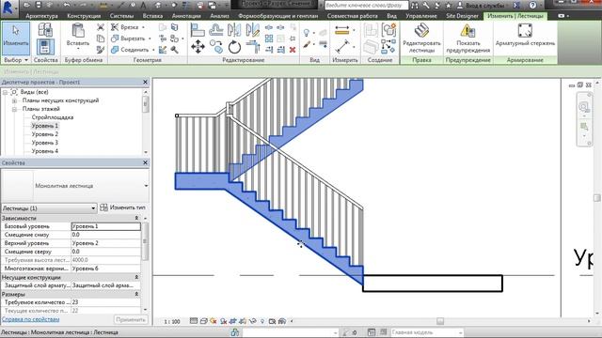Open the Site Designer ribbon tab
Screen dimensions: 602x338
click(462, 16)
